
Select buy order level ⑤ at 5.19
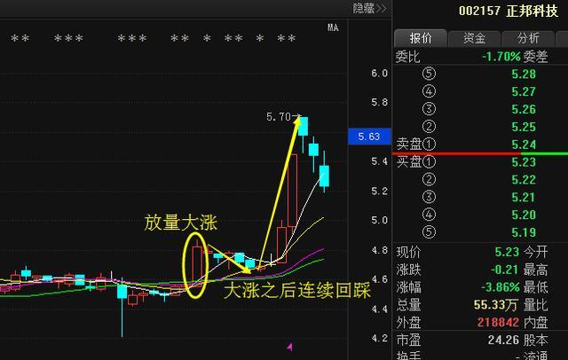(x=523, y=232)
